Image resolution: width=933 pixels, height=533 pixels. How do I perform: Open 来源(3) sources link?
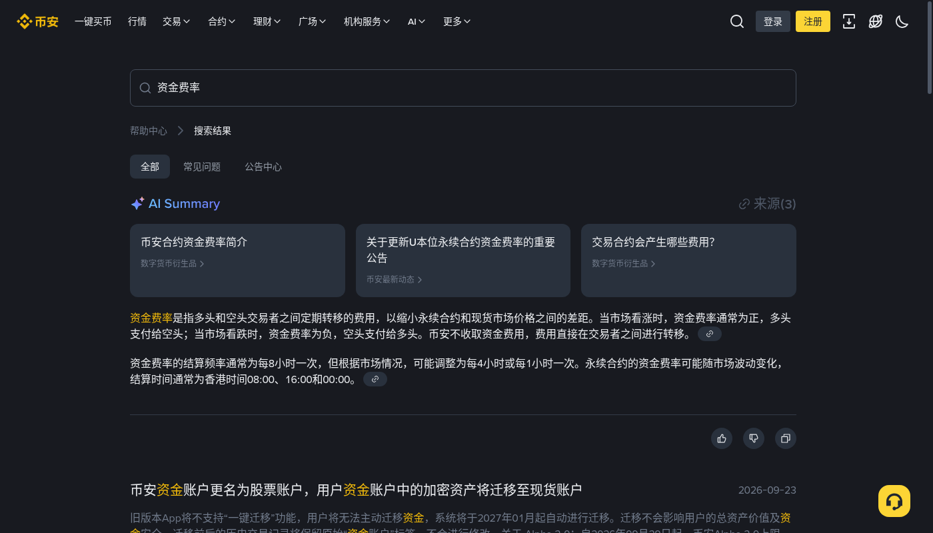pos(768,204)
